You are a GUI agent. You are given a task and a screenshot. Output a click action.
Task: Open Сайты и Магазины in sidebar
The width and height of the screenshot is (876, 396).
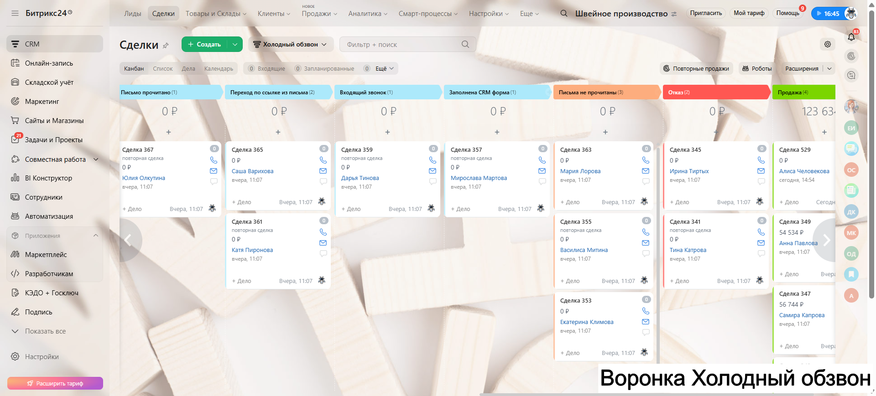point(55,121)
